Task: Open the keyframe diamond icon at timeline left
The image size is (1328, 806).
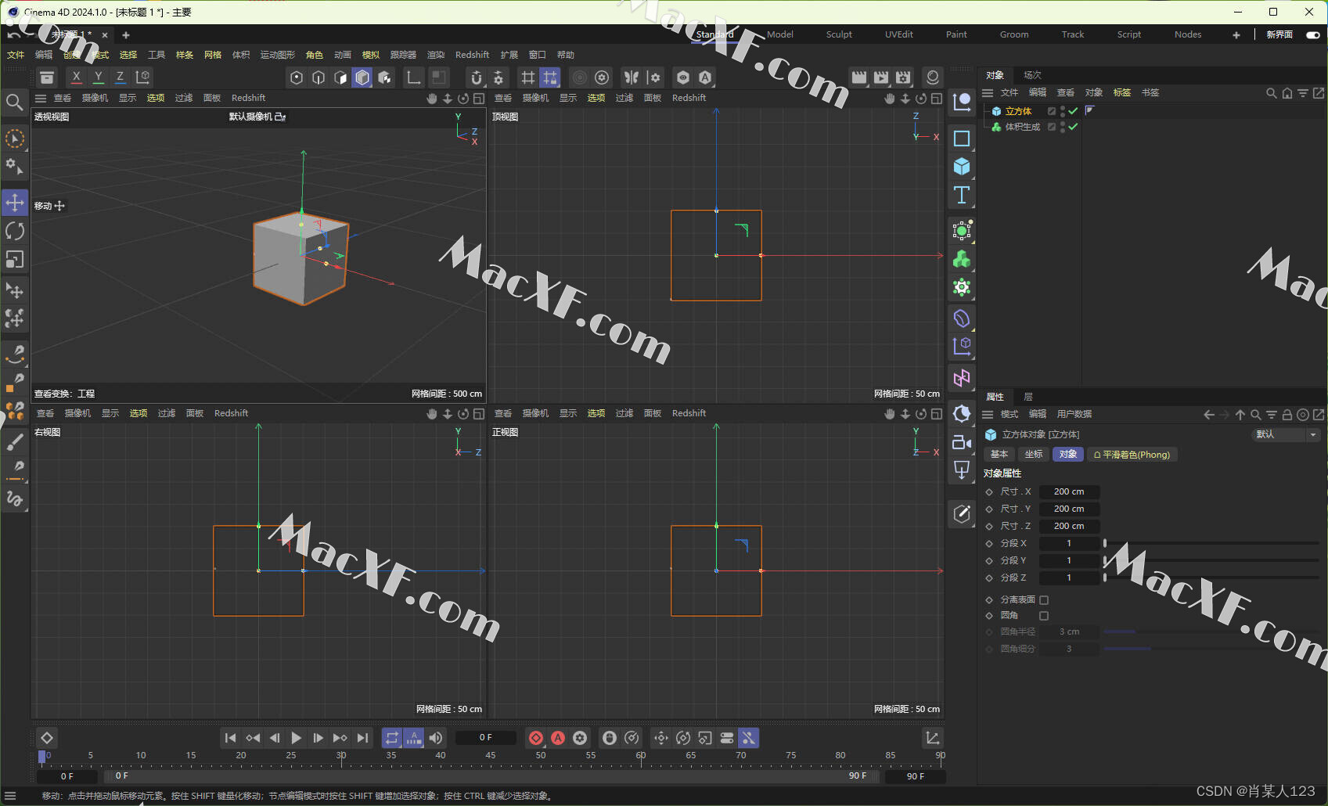Action: [47, 738]
